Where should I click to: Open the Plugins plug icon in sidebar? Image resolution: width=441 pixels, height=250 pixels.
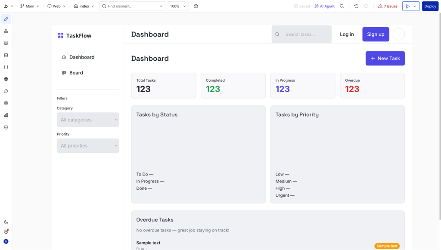(x=6, y=91)
